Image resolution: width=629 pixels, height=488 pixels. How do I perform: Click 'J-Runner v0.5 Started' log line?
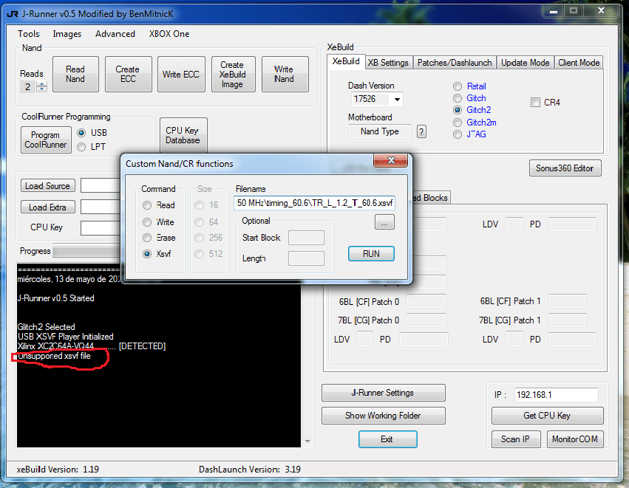coord(55,298)
